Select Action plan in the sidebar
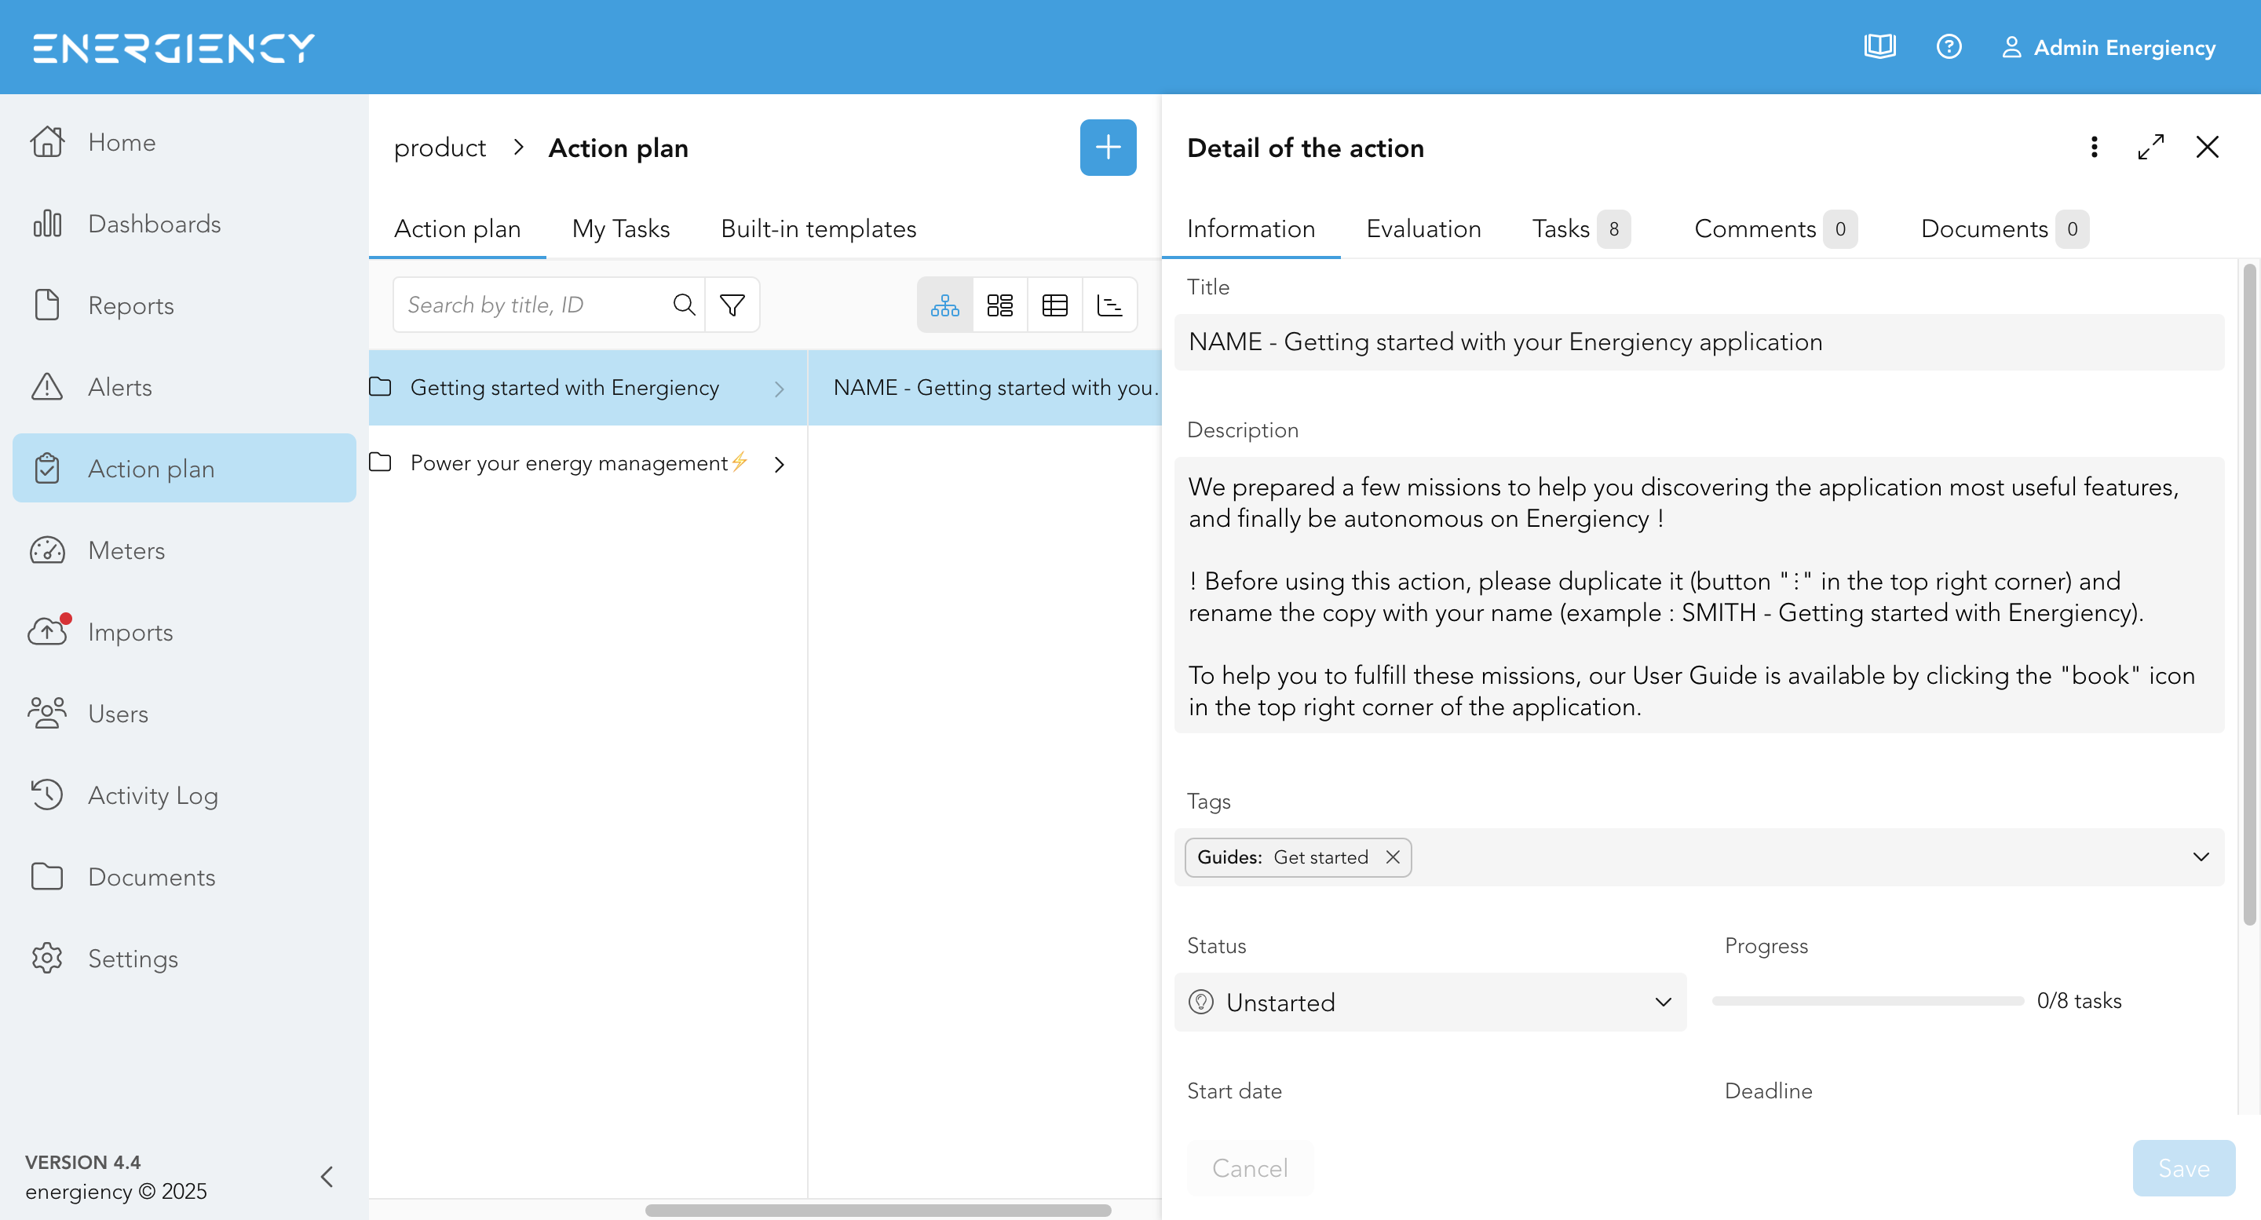 click(184, 469)
